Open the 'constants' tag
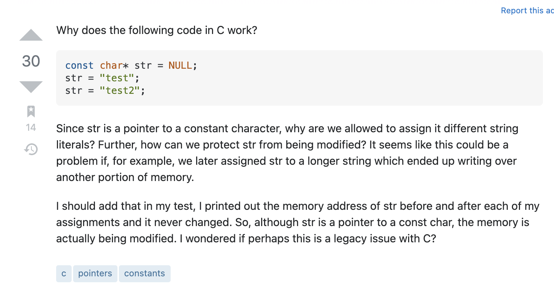This screenshot has width=554, height=297. [145, 274]
